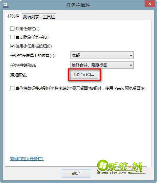Viewport: 157px width, 183px height.
Task: Close the 任务栏属性 dialog with X
Action: [x=150, y=4]
